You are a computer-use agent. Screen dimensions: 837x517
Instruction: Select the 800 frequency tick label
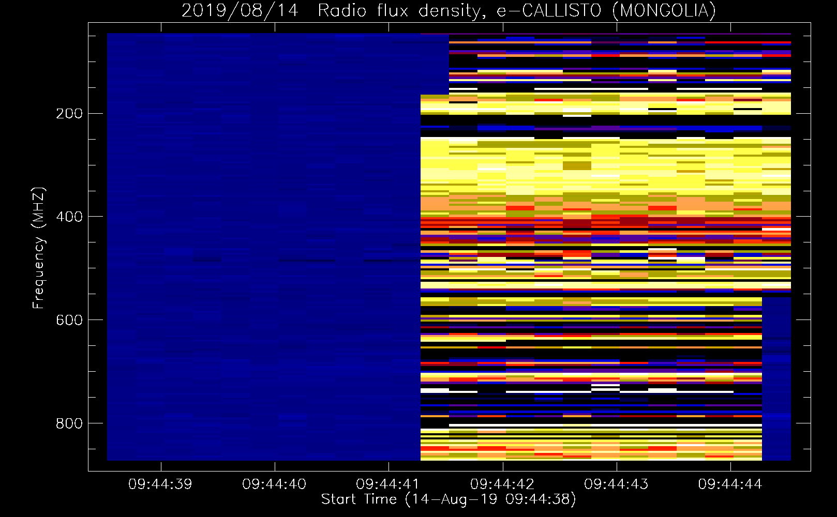tap(69, 423)
